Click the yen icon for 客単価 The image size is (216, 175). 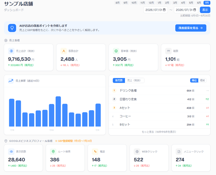[116, 51]
